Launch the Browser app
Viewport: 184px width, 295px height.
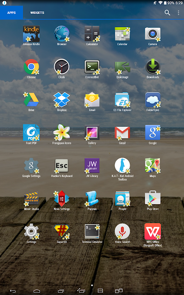coord(62,34)
